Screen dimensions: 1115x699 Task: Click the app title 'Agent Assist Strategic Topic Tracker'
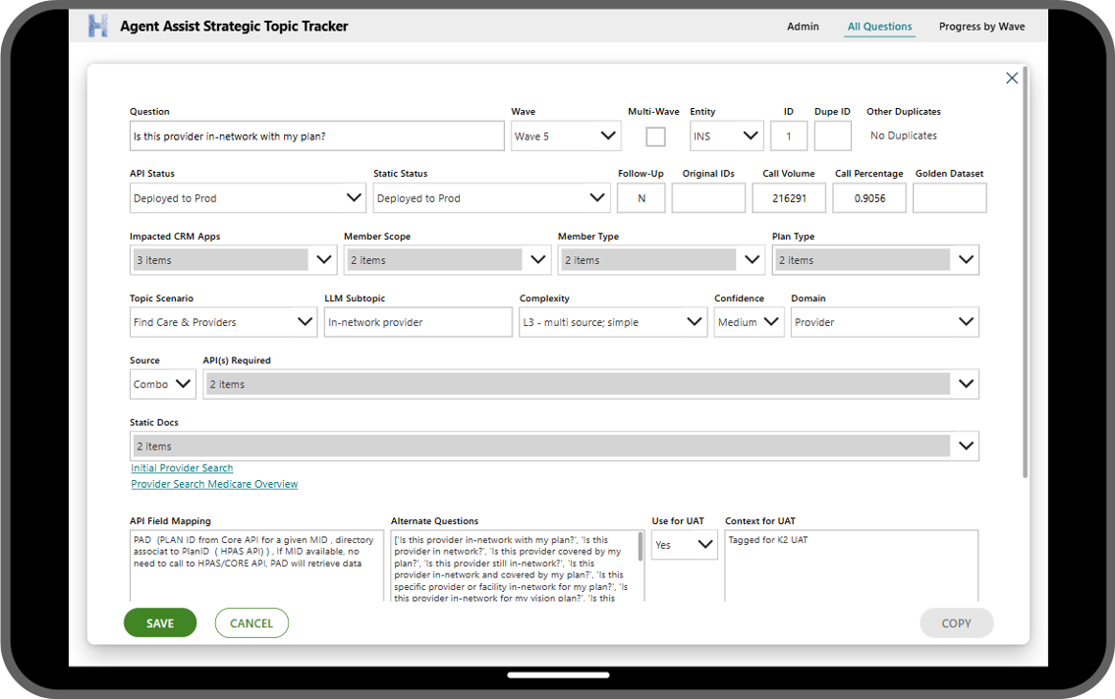234,27
